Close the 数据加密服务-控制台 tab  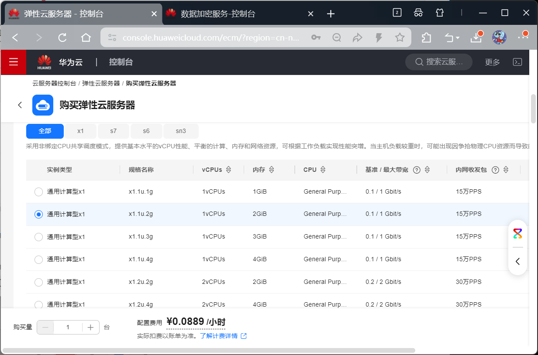pyautogui.click(x=310, y=14)
